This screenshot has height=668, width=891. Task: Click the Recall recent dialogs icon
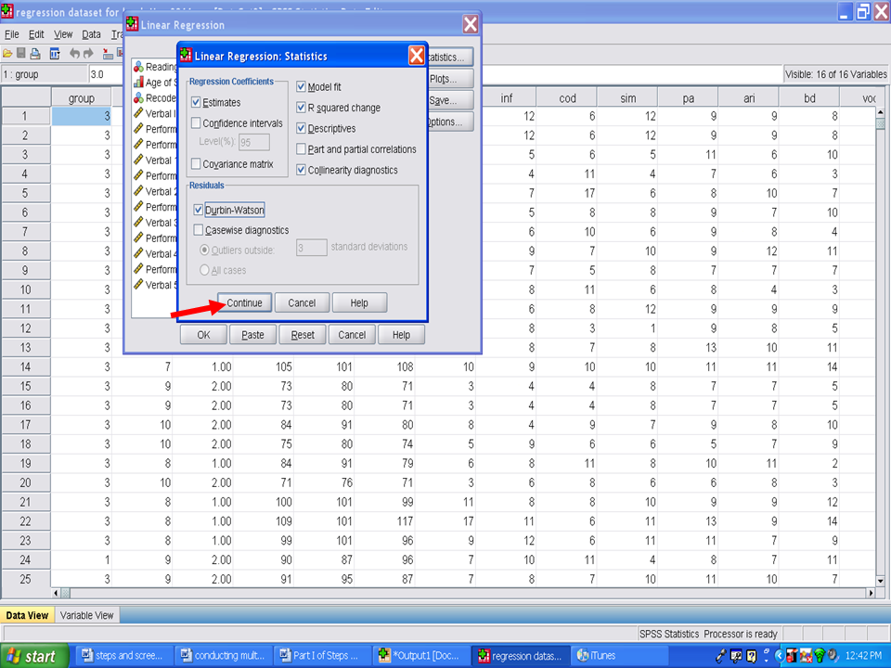[55, 54]
